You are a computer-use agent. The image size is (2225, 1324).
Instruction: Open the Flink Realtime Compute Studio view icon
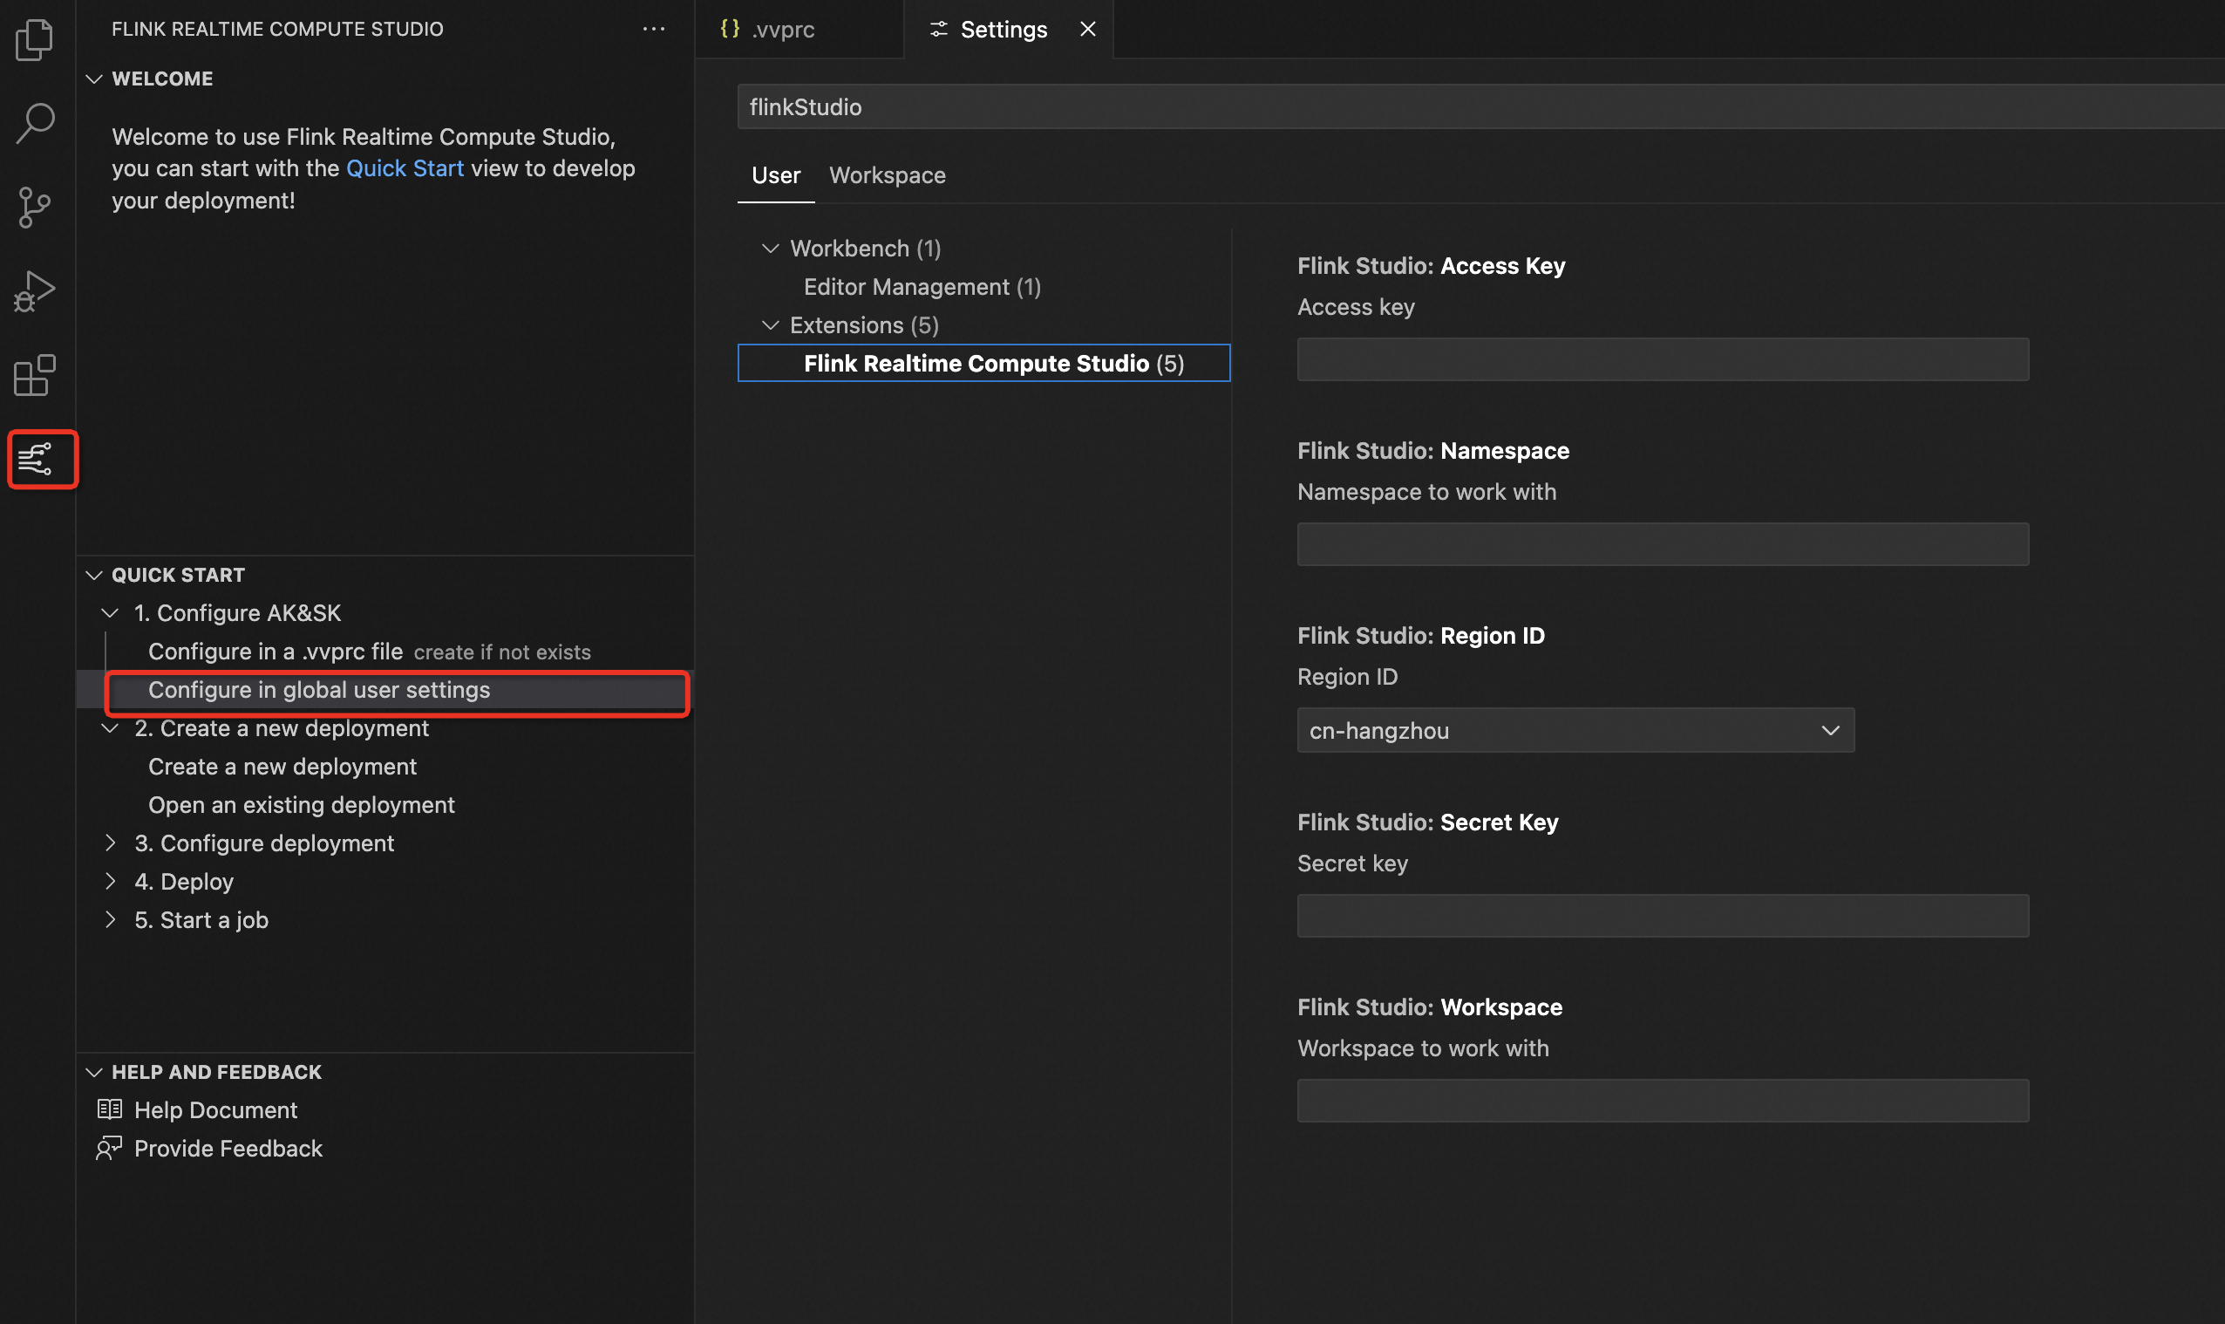coord(35,460)
